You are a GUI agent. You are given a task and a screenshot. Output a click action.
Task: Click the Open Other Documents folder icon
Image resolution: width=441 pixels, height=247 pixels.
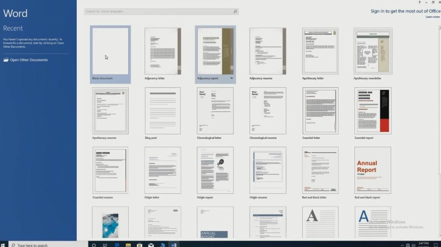pos(6,60)
